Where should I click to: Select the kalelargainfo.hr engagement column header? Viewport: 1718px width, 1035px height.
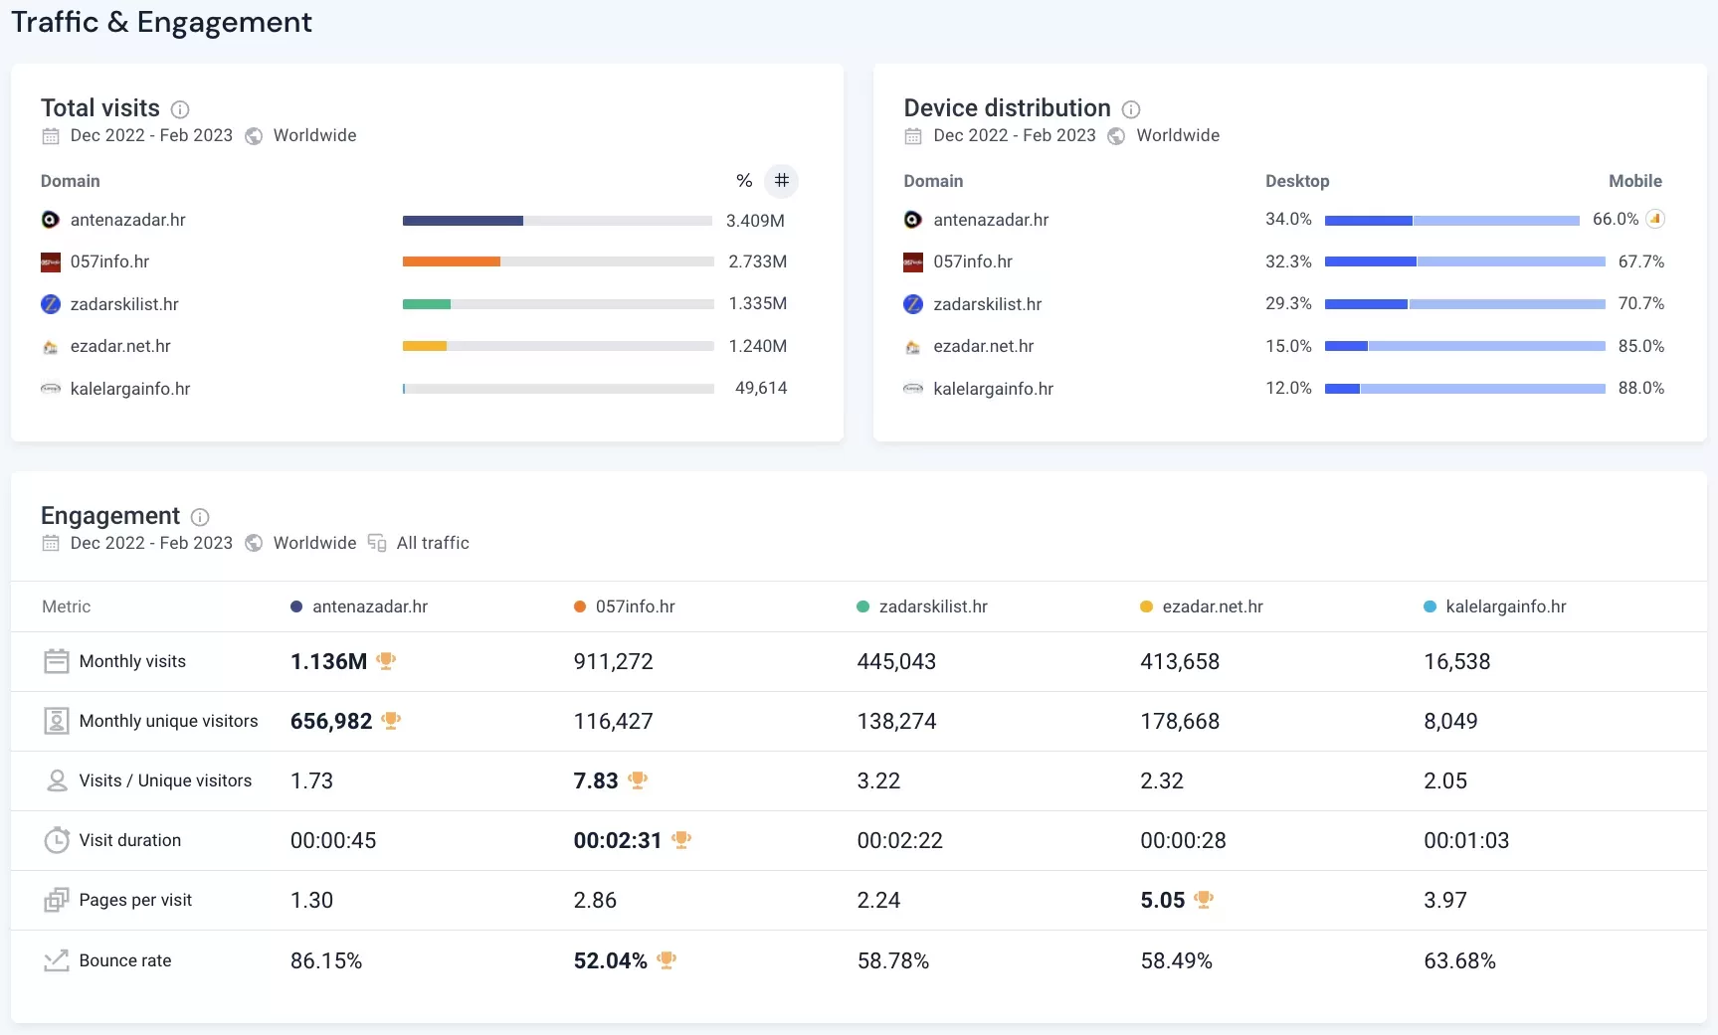[x=1505, y=606]
